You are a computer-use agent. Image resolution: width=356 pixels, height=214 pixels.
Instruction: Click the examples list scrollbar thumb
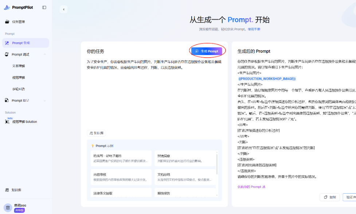click(x=217, y=164)
